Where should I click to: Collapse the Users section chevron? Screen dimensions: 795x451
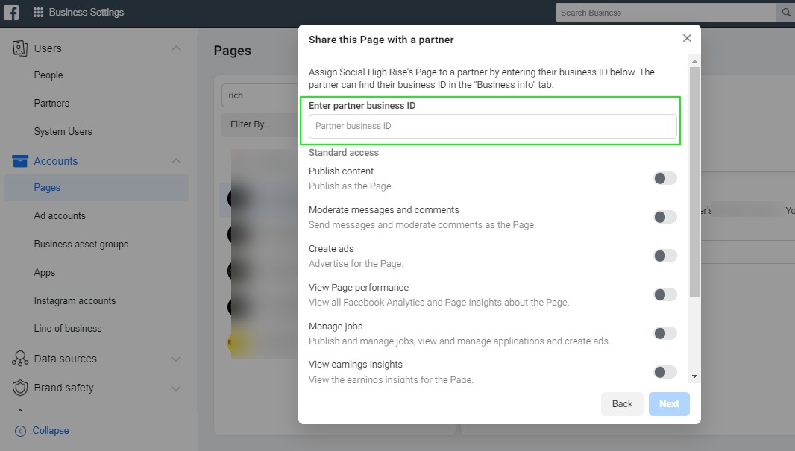pyautogui.click(x=176, y=48)
